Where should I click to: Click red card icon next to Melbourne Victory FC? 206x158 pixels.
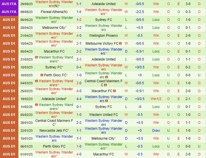tap(120, 43)
